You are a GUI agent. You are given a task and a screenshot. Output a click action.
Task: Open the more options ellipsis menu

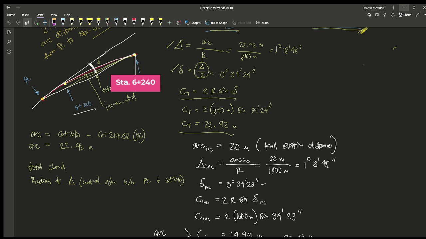[424, 15]
